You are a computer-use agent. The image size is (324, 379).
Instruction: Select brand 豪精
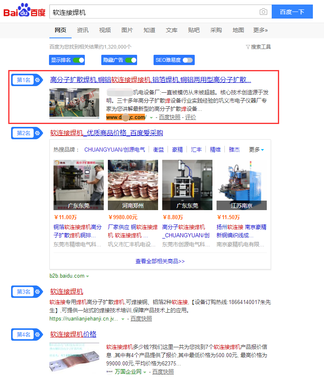tap(177, 150)
